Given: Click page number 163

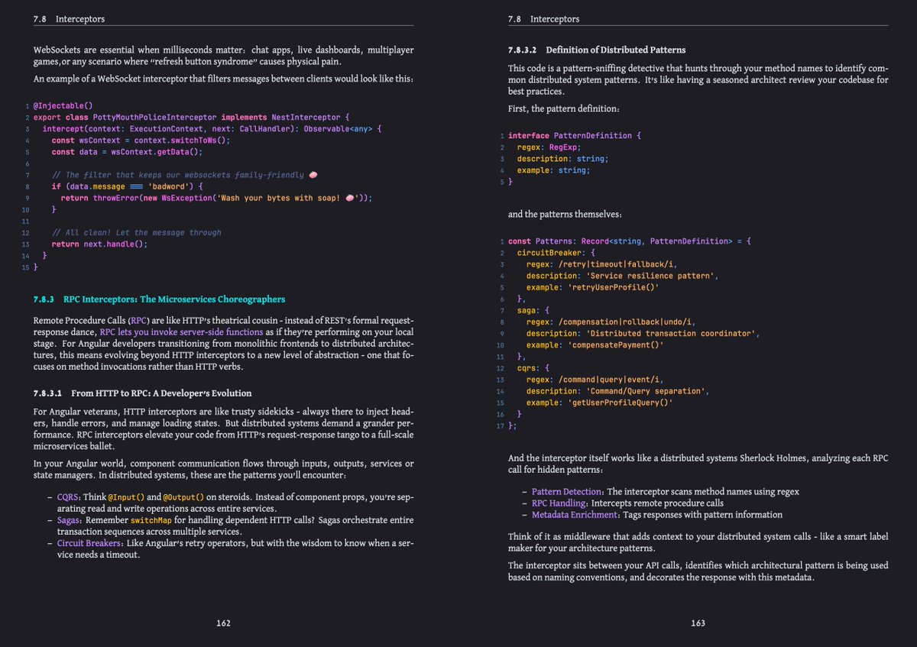Looking at the screenshot, I should (698, 623).
